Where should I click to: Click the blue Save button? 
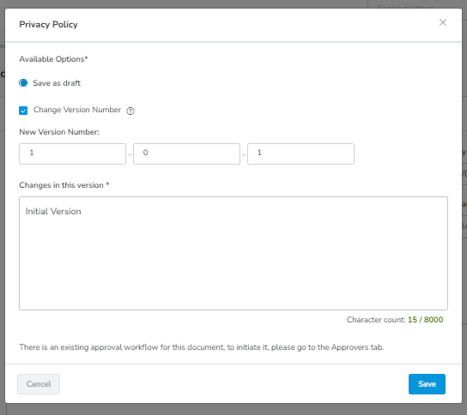click(x=427, y=384)
